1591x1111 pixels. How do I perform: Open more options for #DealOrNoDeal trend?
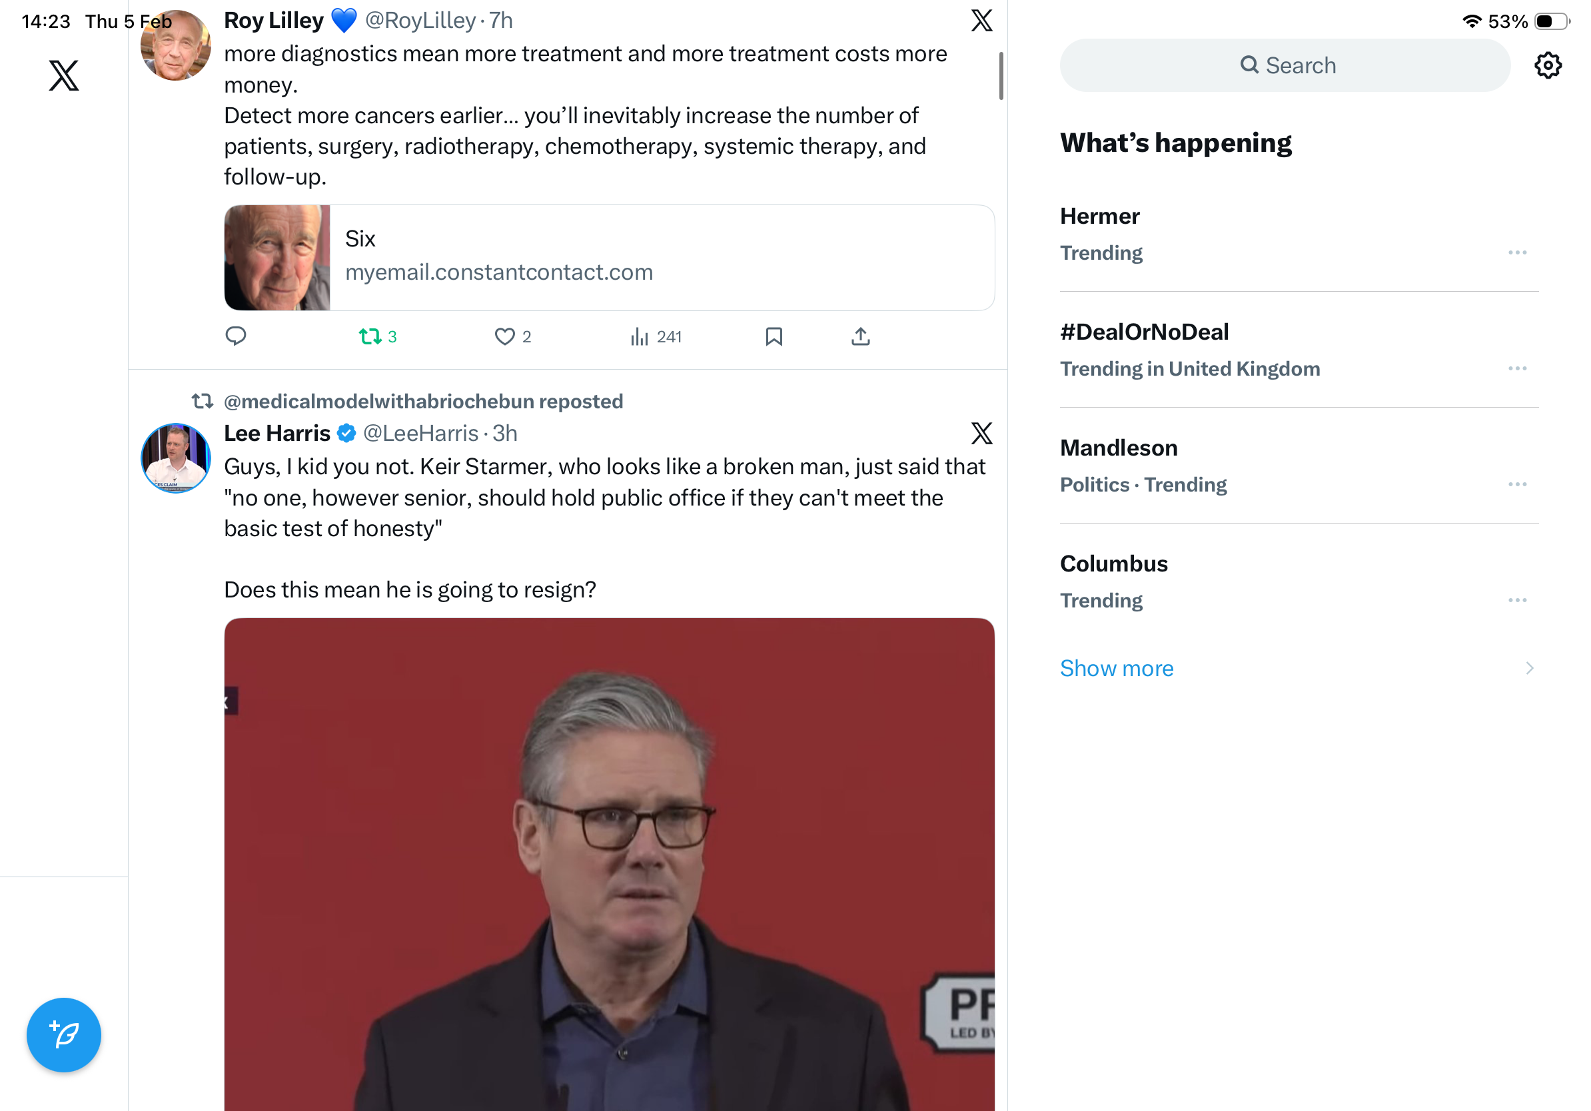click(1516, 368)
